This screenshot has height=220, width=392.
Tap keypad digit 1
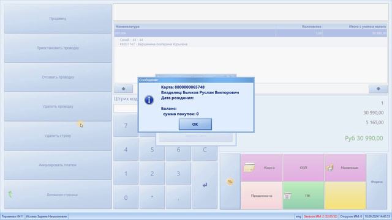(126, 174)
